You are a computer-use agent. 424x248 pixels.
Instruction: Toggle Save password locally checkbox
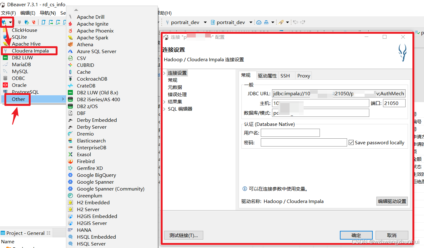[351, 142]
